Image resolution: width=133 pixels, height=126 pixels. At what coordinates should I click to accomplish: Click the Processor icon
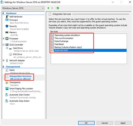pyautogui.click(x=7, y=39)
